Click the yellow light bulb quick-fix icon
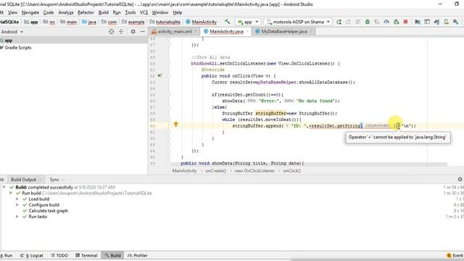Screen dimensions: 464x261 (175, 124)
